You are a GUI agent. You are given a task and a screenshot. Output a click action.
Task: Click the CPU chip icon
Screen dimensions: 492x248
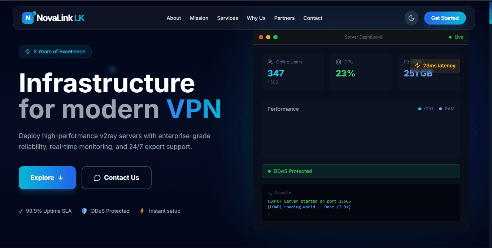(339, 62)
